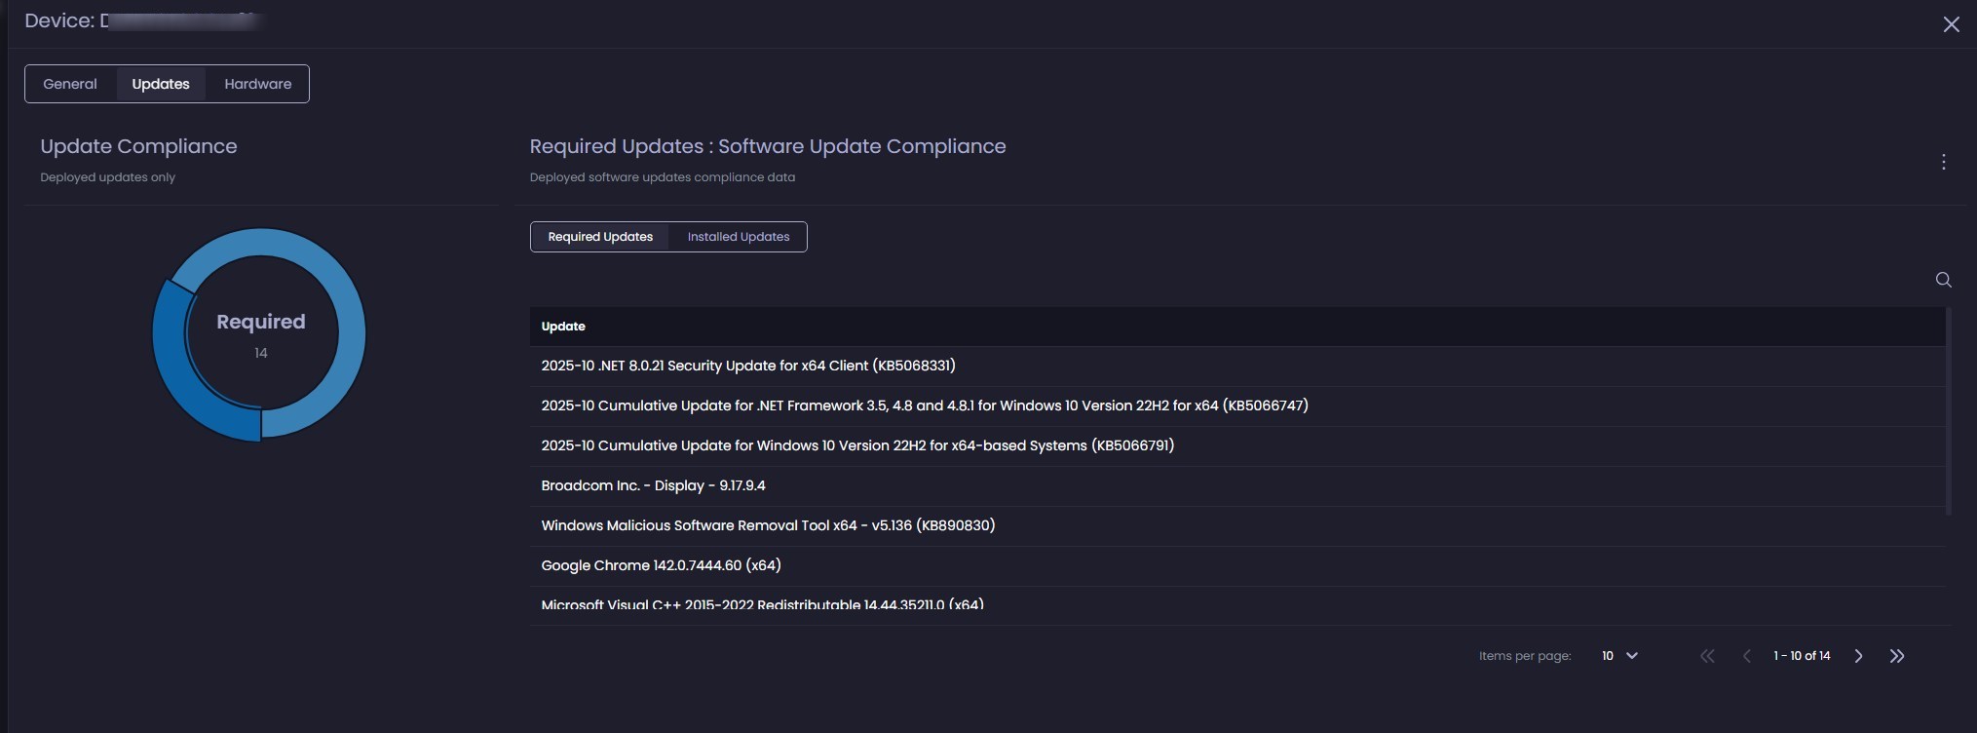Open the Hardware tab
Image resolution: width=1977 pixels, height=733 pixels.
tap(257, 84)
